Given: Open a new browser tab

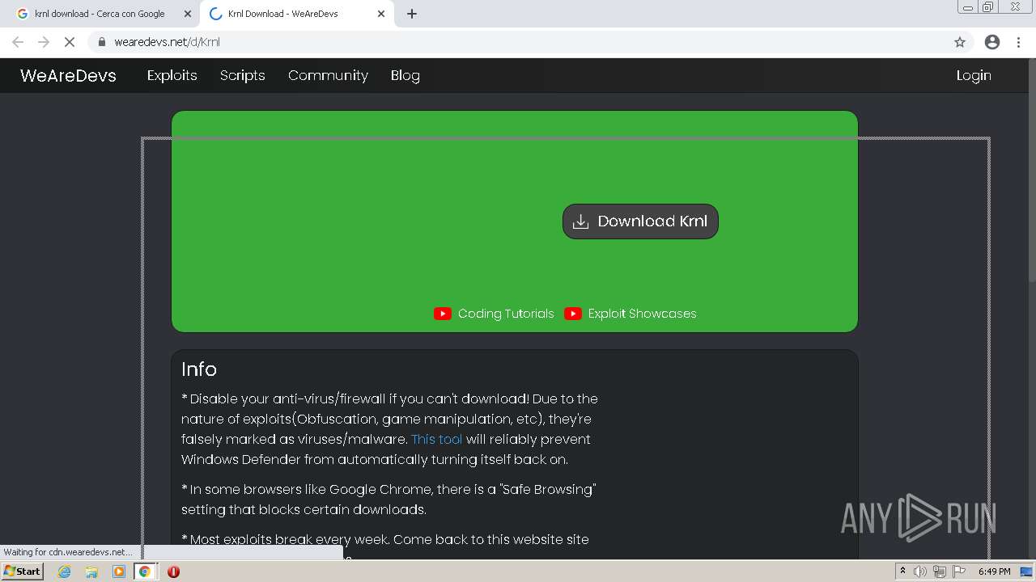Looking at the screenshot, I should tap(411, 14).
